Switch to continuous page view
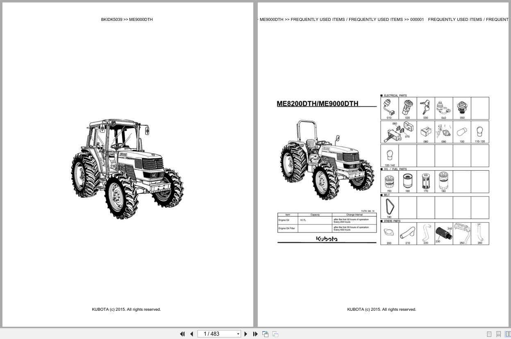 (499, 334)
